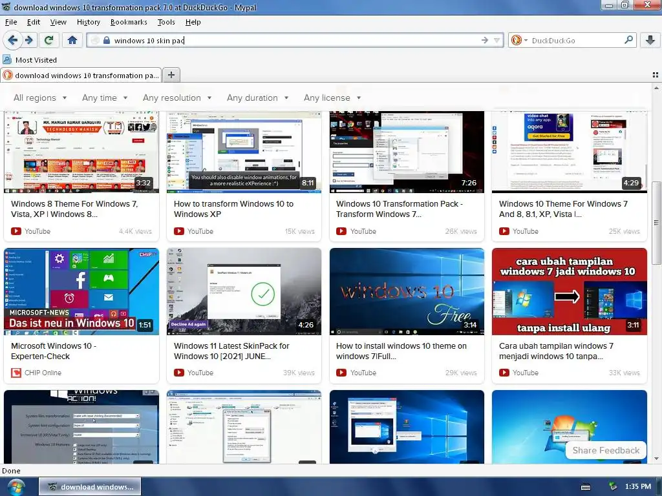Image resolution: width=662 pixels, height=496 pixels.
Task: Open the Help menu
Action: pos(193,22)
